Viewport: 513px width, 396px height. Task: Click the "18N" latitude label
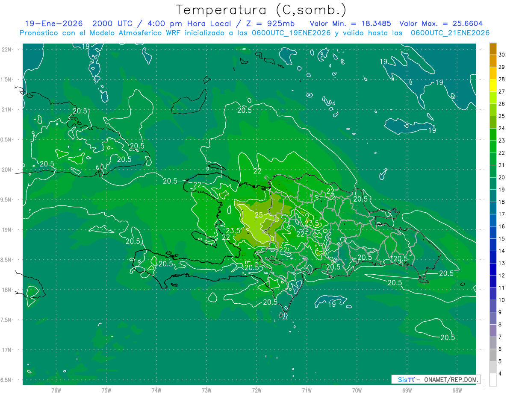[6, 290]
